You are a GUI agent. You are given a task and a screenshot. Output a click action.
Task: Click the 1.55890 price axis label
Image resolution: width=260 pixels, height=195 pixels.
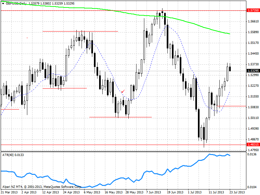(x=253, y=32)
